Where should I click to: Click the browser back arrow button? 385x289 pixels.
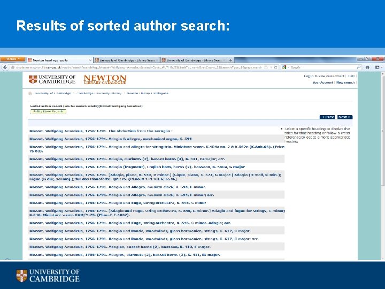tap(5, 67)
